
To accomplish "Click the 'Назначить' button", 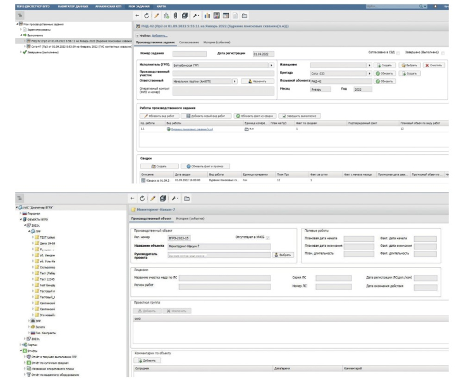I will point(257,81).
